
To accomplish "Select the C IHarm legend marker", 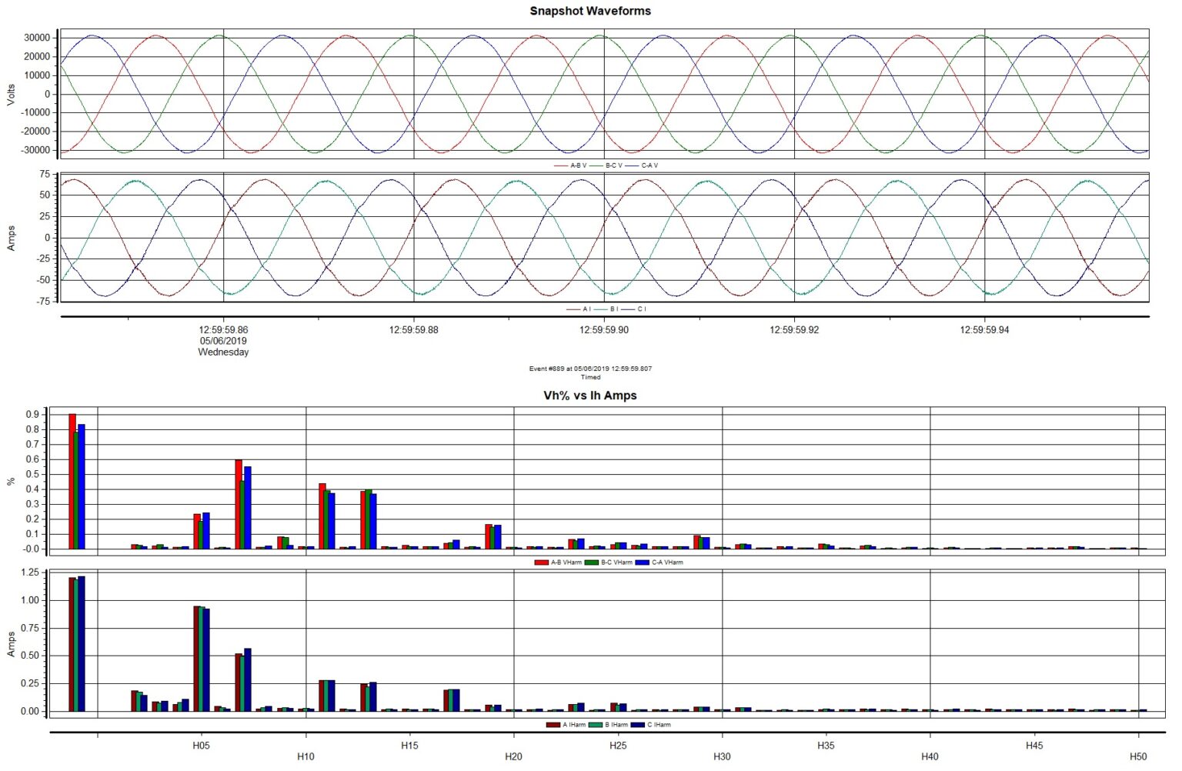I will point(637,724).
